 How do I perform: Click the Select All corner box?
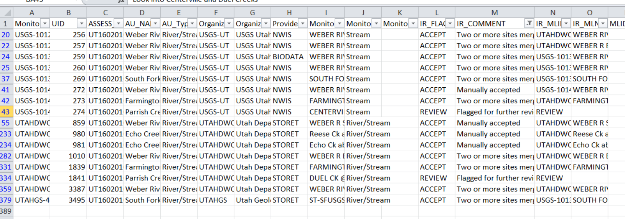tap(6, 13)
